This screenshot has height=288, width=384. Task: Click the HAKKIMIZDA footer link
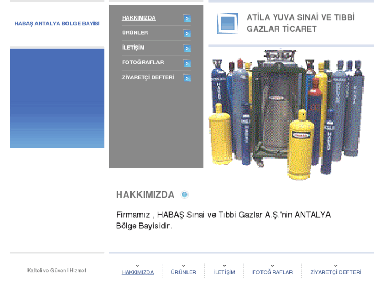pyautogui.click(x=138, y=272)
